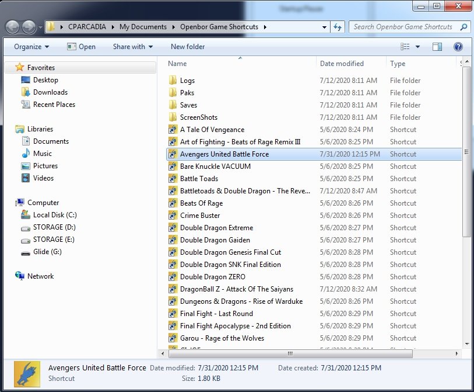Click the vertical scrollbar thumb in file list

click(x=467, y=151)
